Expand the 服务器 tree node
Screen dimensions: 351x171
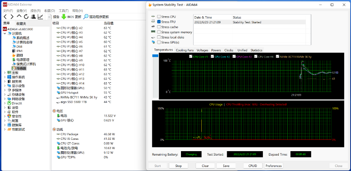[5, 81]
